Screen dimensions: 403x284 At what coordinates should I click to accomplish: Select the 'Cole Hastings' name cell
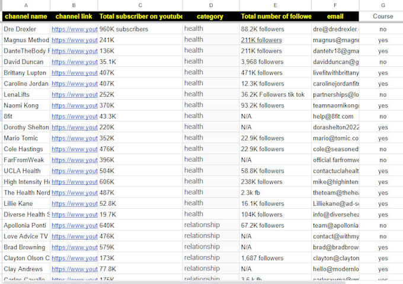tap(26, 149)
